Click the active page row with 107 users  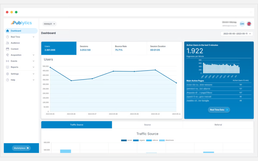pos(219,93)
